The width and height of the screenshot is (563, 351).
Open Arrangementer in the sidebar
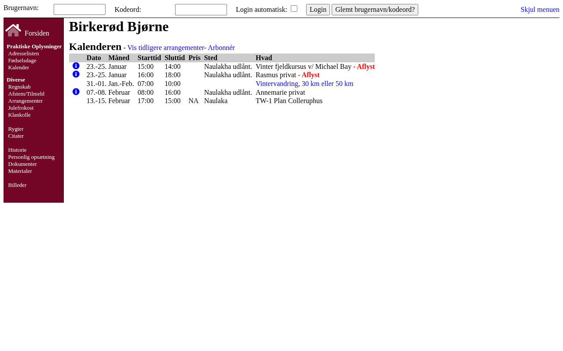point(26,101)
